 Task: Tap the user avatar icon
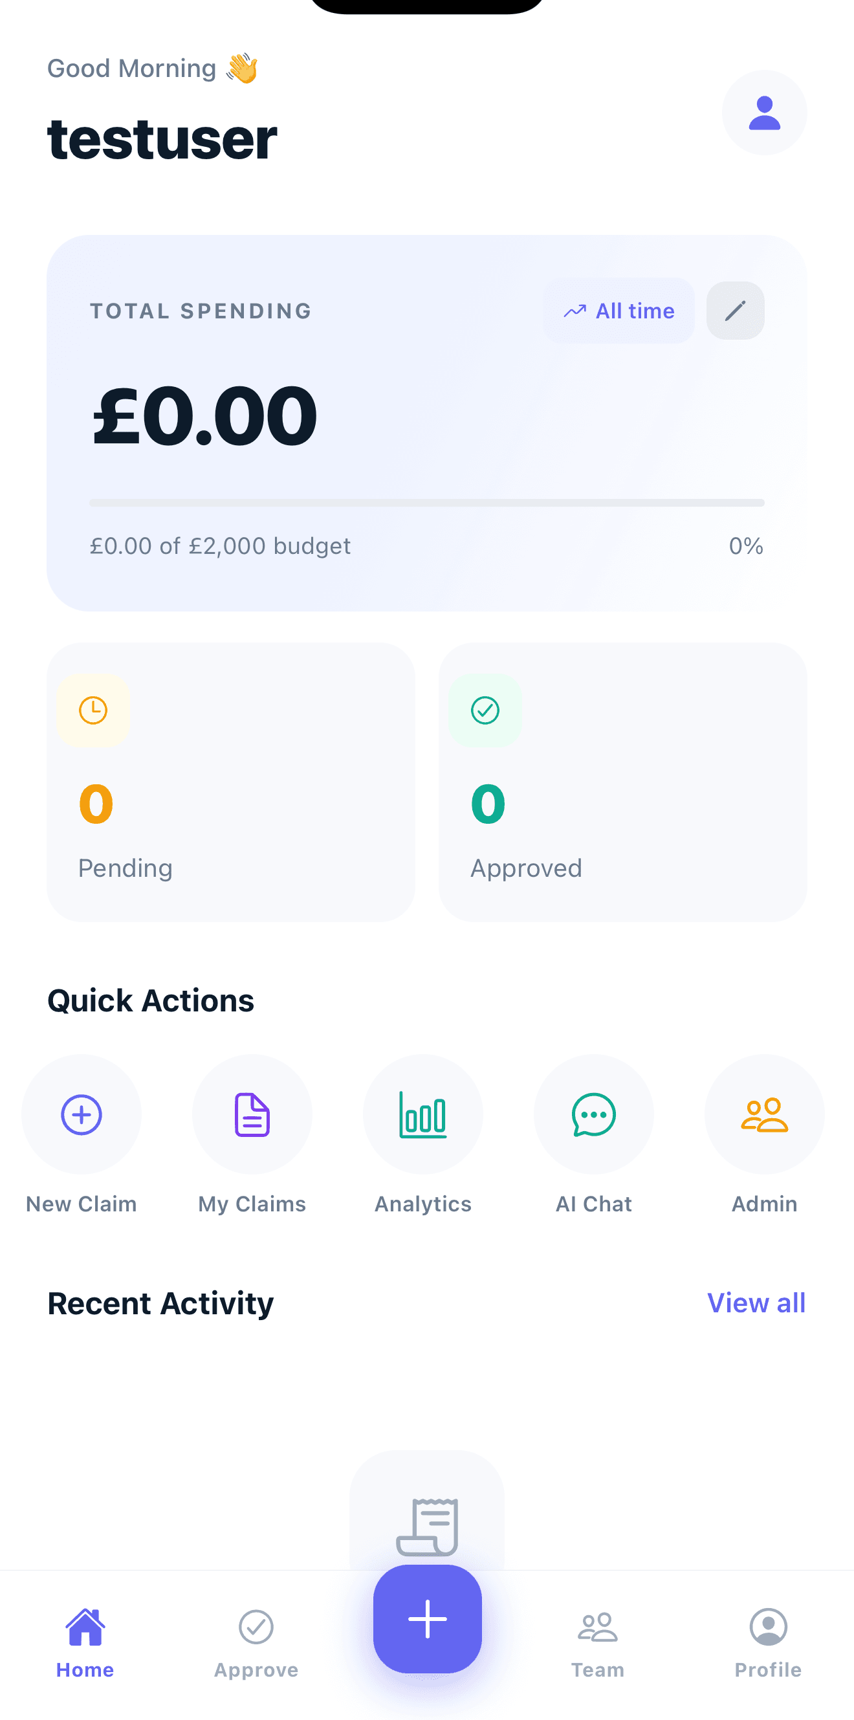tap(764, 113)
